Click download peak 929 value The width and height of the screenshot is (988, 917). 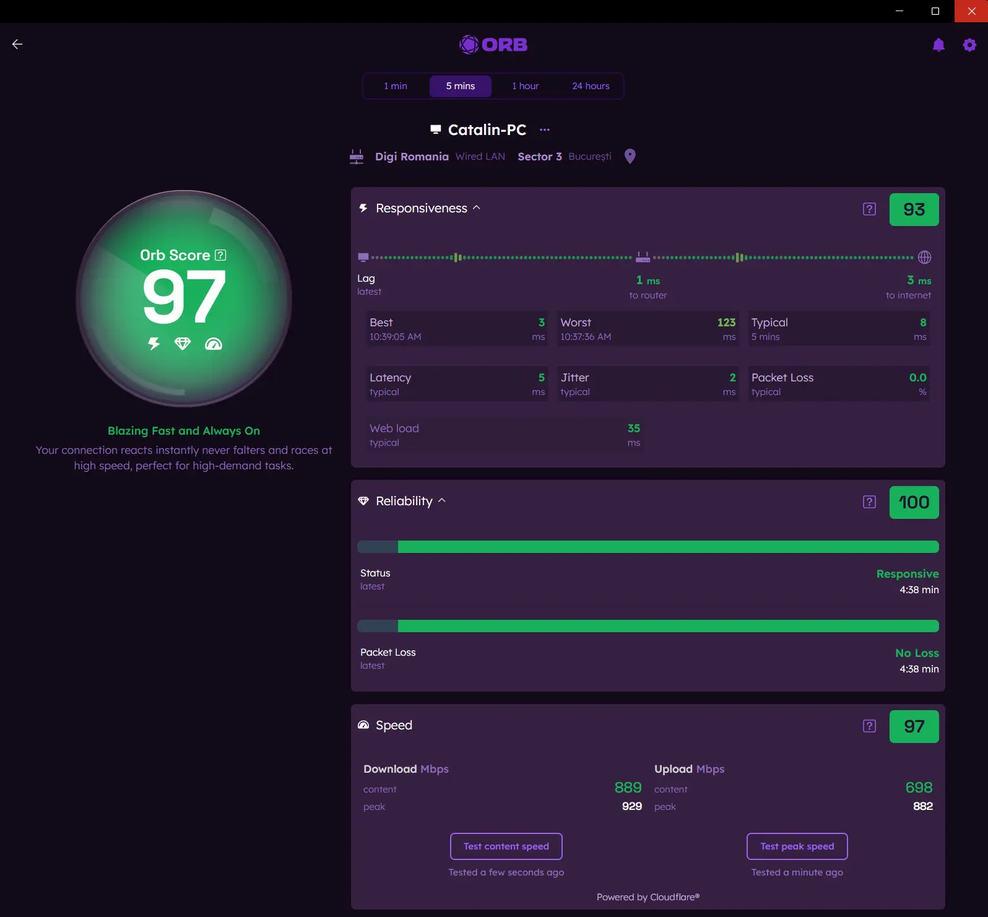632,806
